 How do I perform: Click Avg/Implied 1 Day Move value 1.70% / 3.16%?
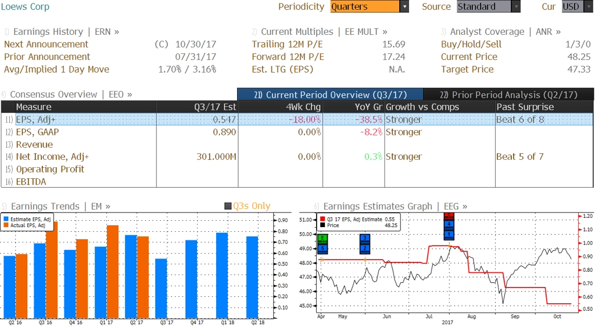[187, 69]
